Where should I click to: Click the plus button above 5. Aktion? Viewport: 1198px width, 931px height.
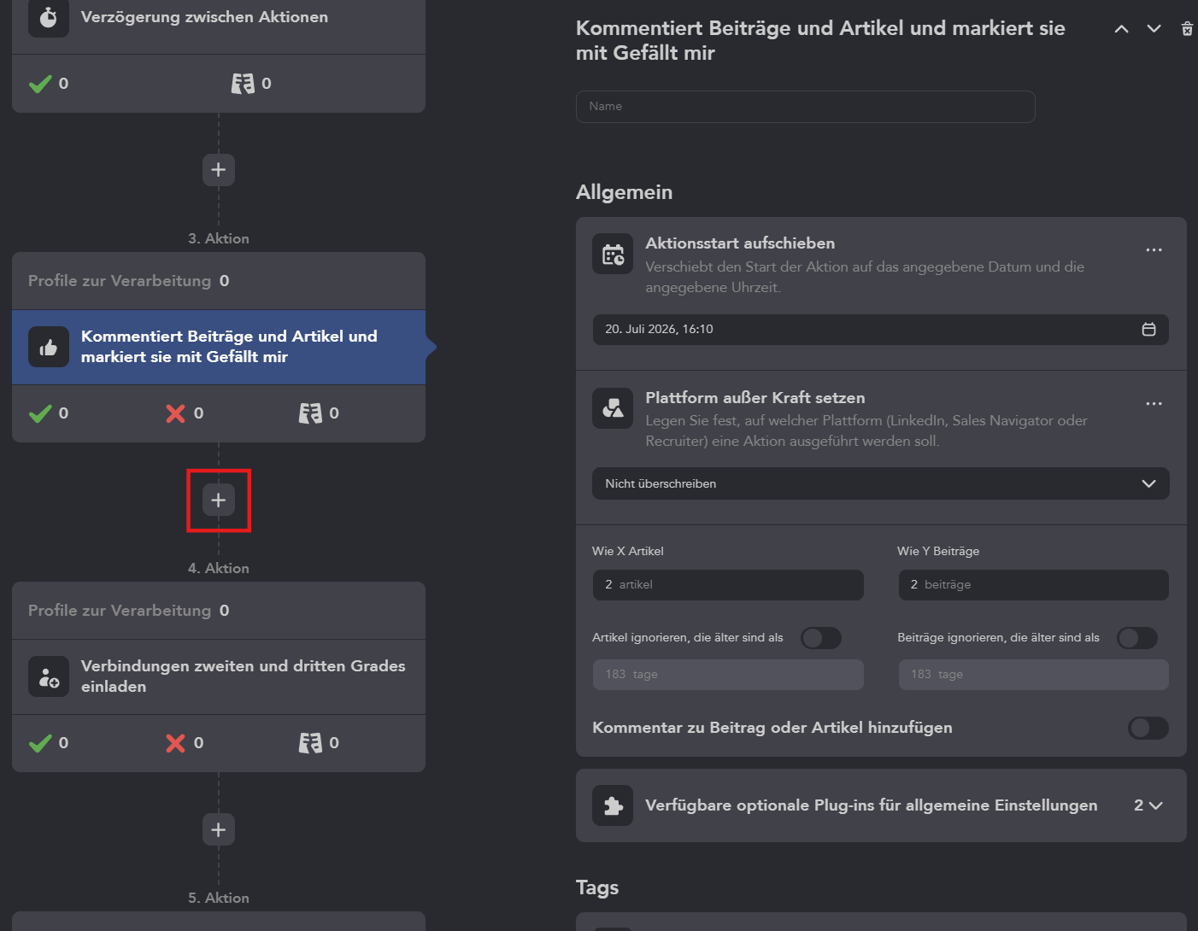click(x=219, y=830)
